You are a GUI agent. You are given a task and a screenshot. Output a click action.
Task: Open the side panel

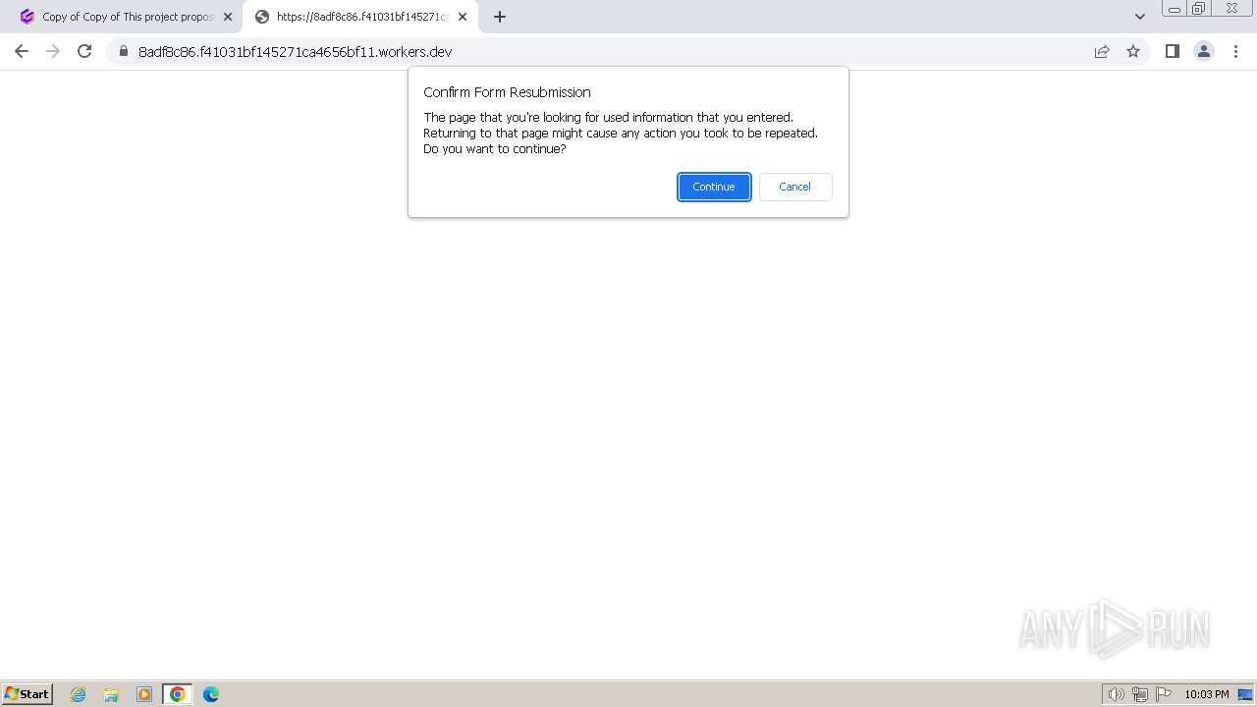tap(1173, 51)
